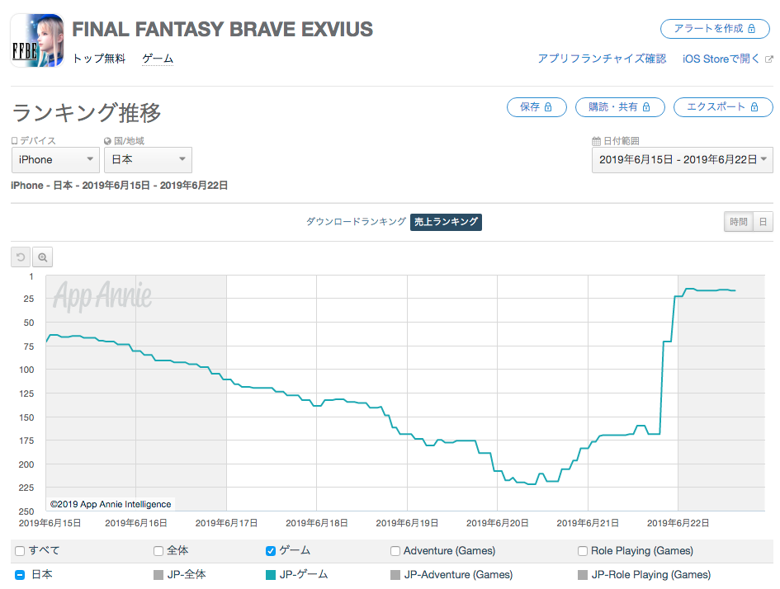The width and height of the screenshot is (780, 589).
Task: Click the lock icon on アラートを作成
Action: 752,29
